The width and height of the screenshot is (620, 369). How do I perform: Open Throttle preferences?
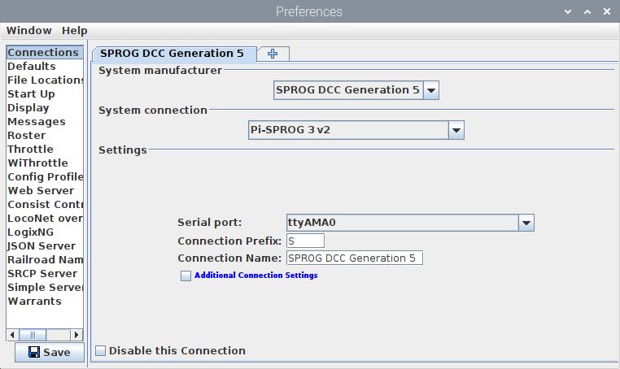pos(45,150)
